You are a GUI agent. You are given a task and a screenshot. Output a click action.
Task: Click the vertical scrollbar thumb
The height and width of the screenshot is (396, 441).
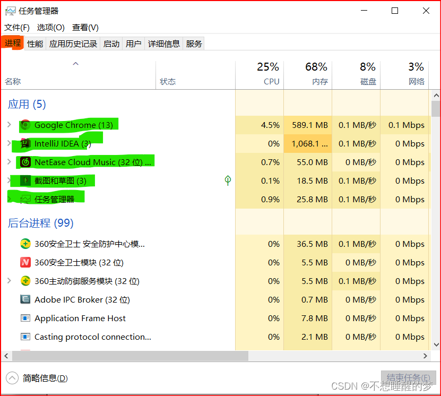point(436,109)
